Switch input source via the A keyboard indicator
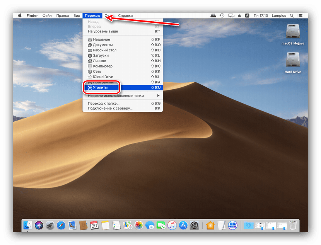 [x=247, y=15]
